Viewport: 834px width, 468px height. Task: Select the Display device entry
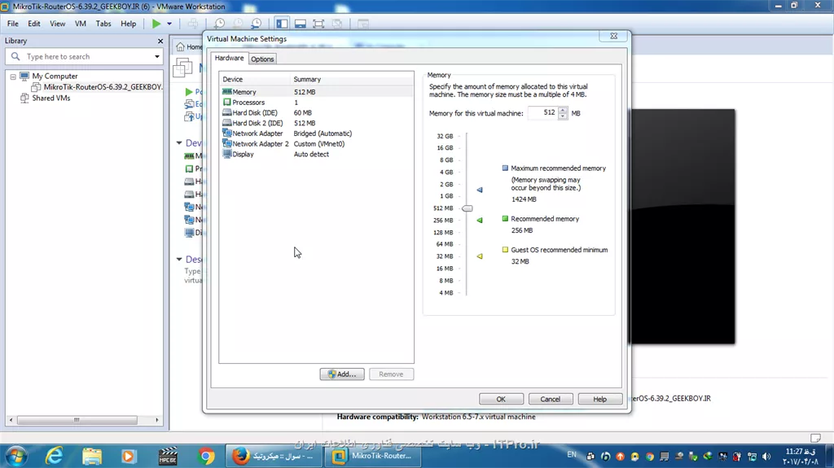(243, 154)
